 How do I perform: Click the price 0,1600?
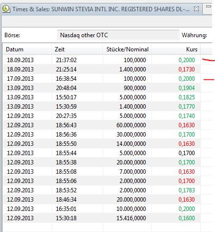click(187, 218)
